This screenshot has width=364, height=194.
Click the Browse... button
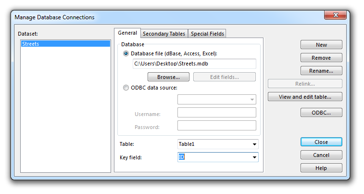click(x=168, y=77)
